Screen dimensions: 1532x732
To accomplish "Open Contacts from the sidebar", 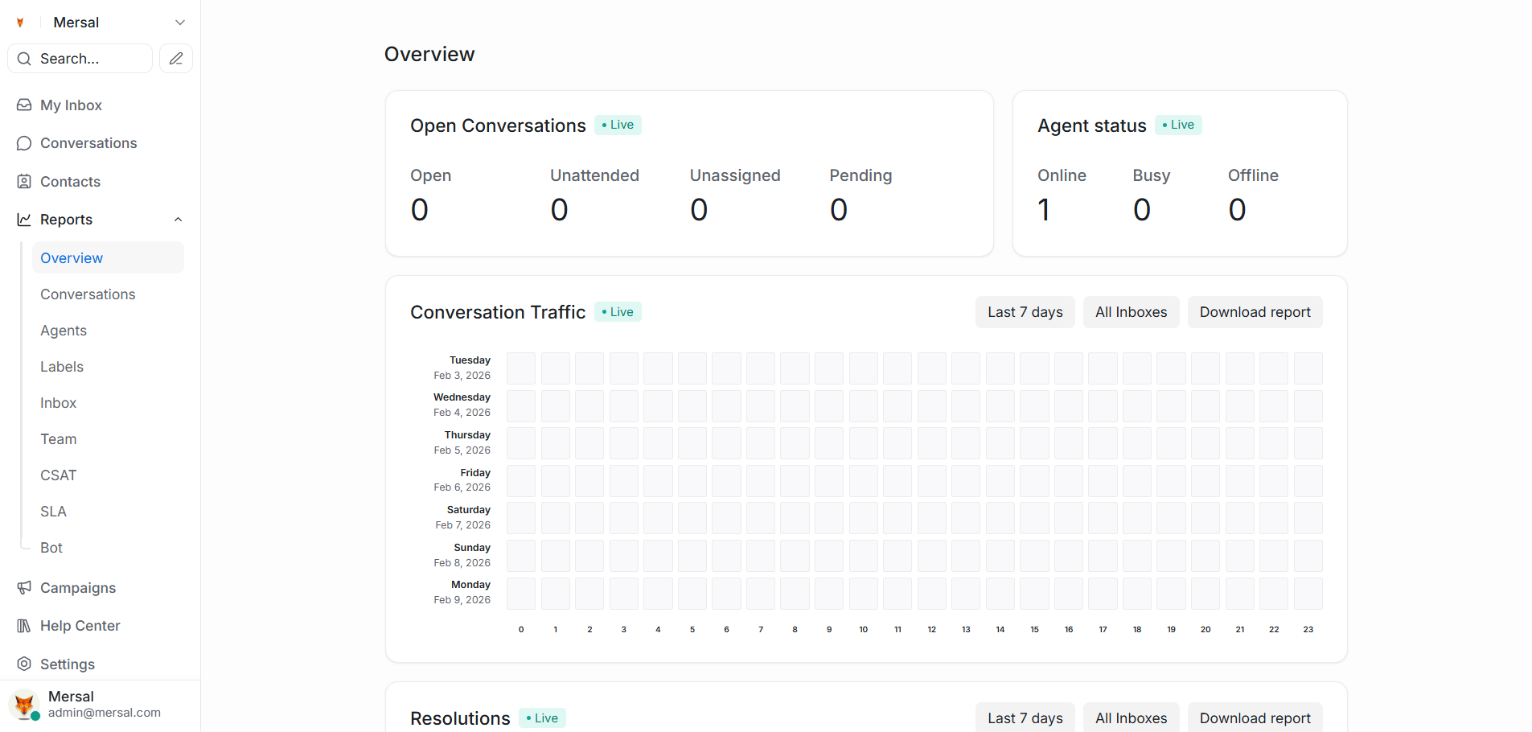I will (x=70, y=181).
